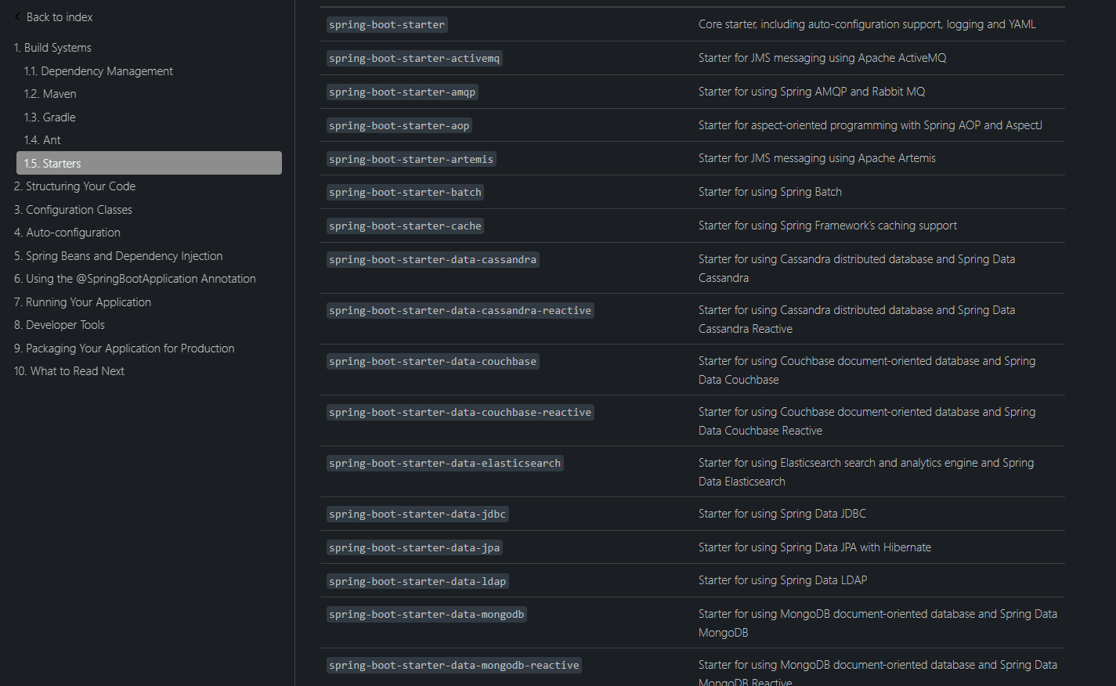Click spring-boot-starter-data-couchbase-reactive code label
This screenshot has height=686, width=1116.
coord(460,413)
